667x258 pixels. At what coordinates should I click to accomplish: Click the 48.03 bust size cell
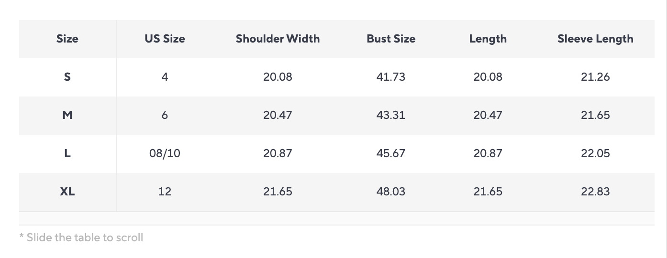click(391, 192)
